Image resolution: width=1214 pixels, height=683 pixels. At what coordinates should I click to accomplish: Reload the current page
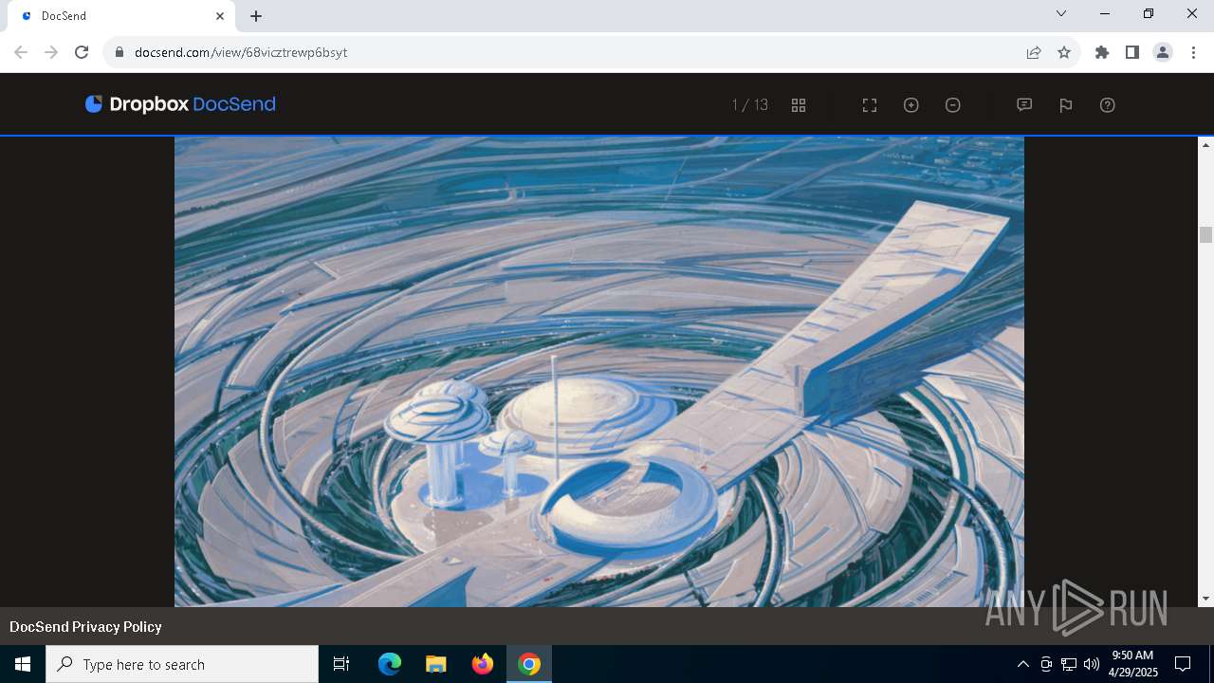coord(82,52)
